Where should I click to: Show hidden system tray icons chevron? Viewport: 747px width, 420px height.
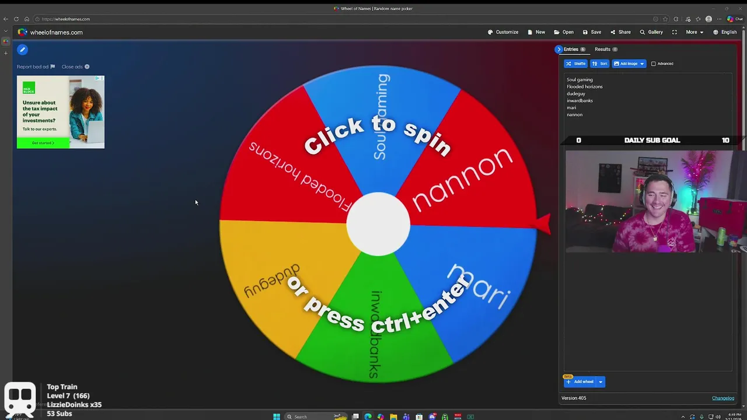[683, 416]
